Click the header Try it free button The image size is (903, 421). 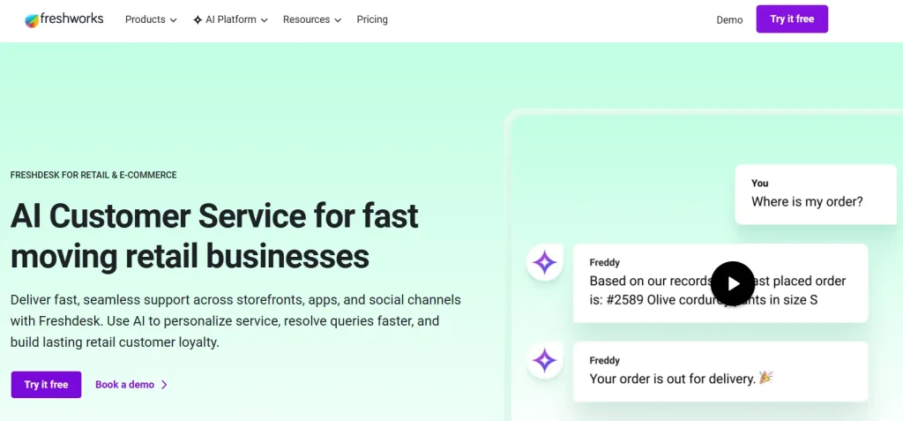click(792, 19)
